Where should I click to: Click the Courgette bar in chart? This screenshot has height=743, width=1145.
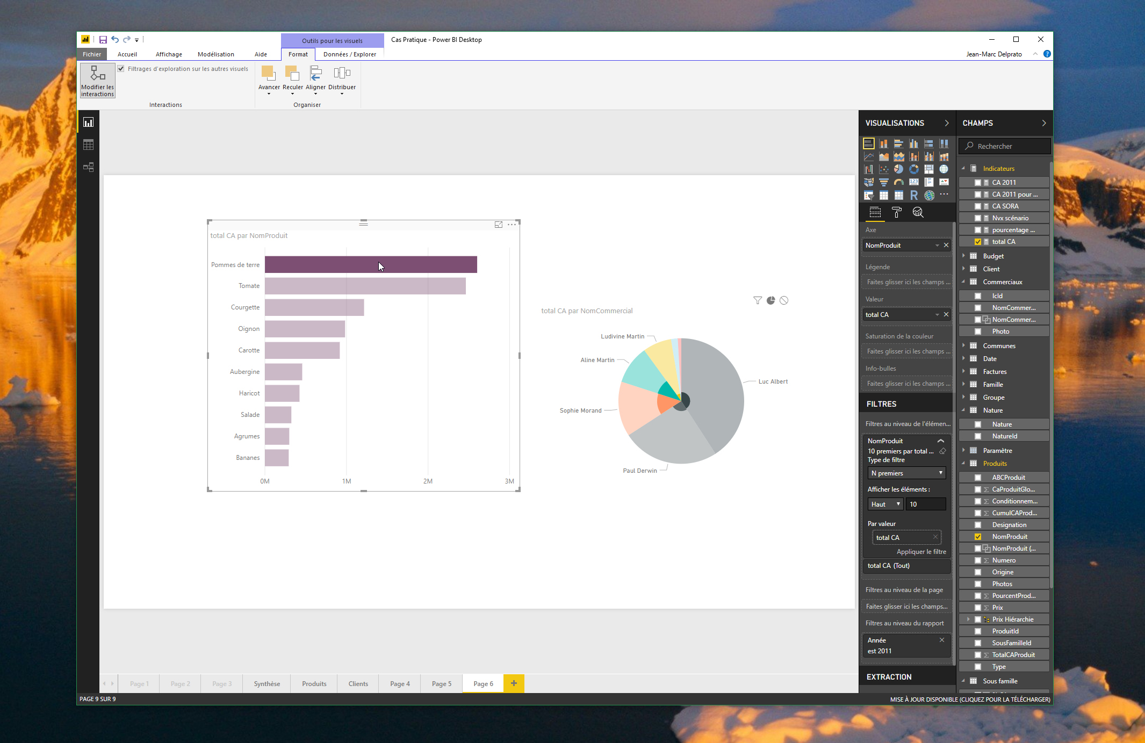[314, 307]
